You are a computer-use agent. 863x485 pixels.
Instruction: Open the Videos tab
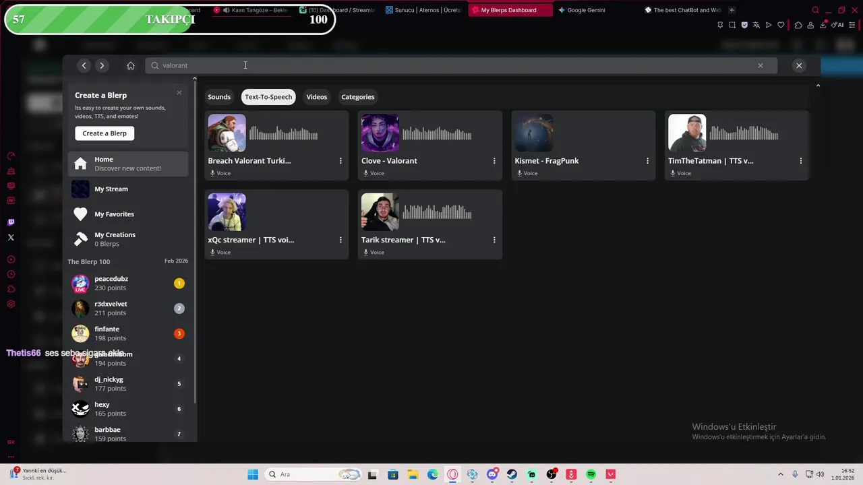pos(317,97)
